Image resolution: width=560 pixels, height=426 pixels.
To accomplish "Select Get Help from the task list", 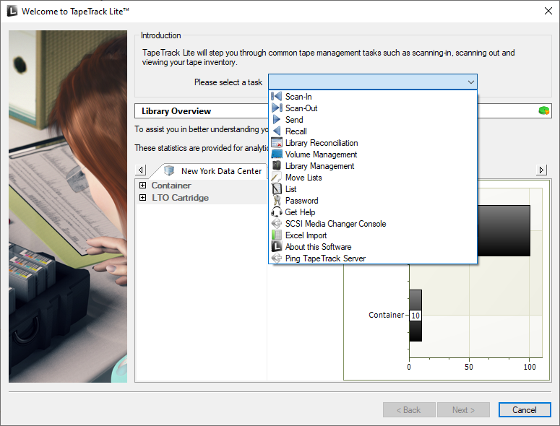I will [373, 212].
